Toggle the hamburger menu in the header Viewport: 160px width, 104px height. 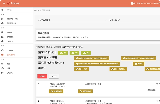(4, 4)
